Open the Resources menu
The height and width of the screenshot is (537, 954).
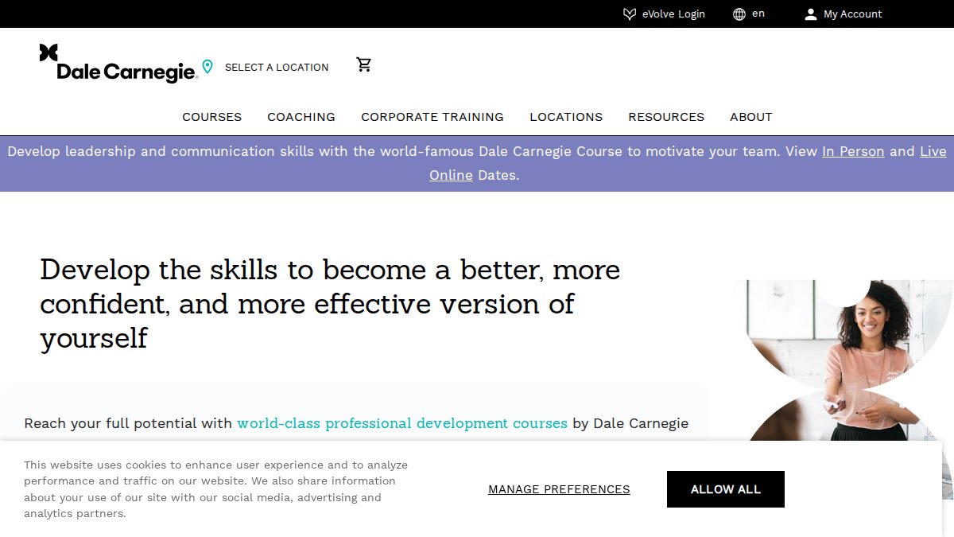[666, 117]
